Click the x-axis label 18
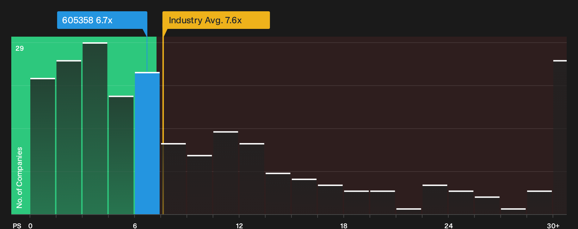578x229 pixels. coord(344,225)
